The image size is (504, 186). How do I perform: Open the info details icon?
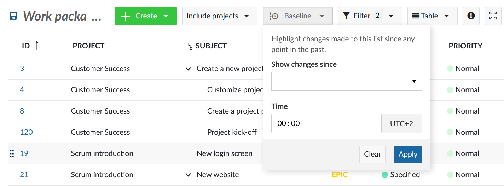click(471, 16)
